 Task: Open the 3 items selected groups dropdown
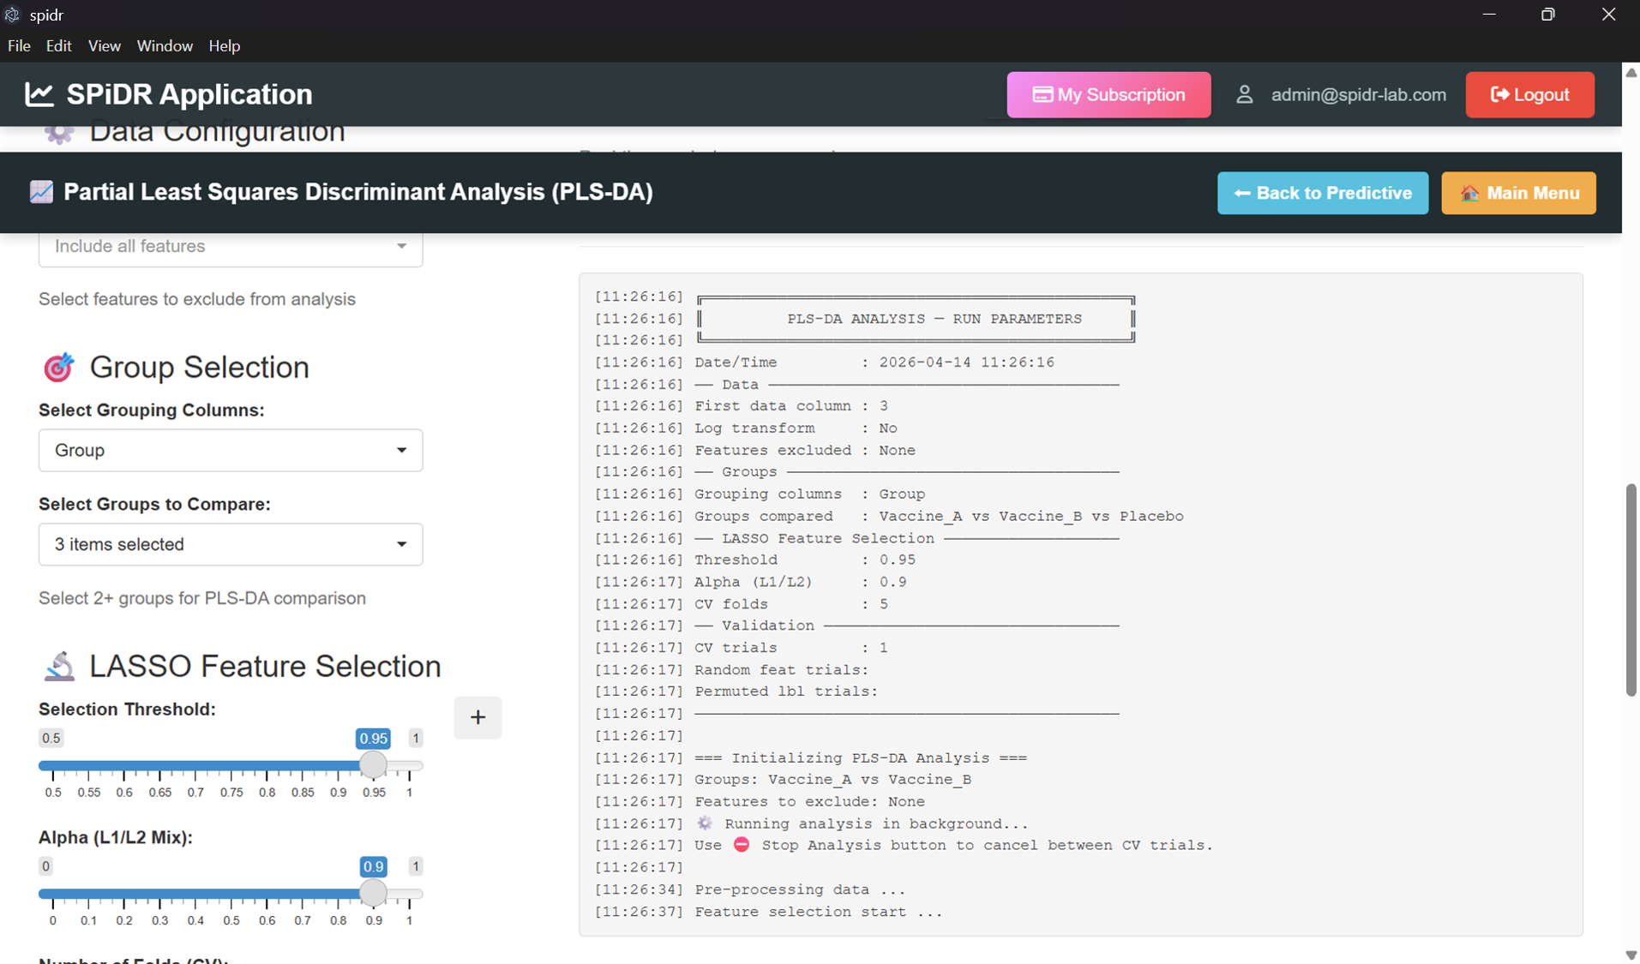(231, 544)
